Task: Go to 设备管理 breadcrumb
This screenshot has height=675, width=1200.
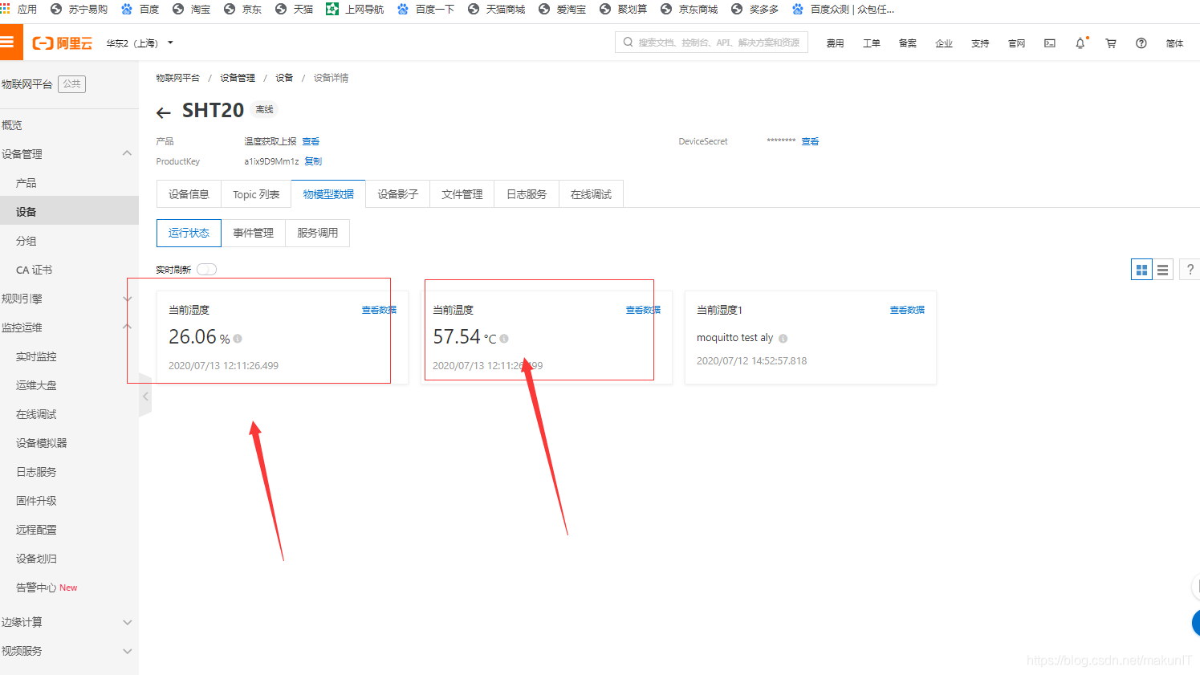Action: click(x=238, y=78)
